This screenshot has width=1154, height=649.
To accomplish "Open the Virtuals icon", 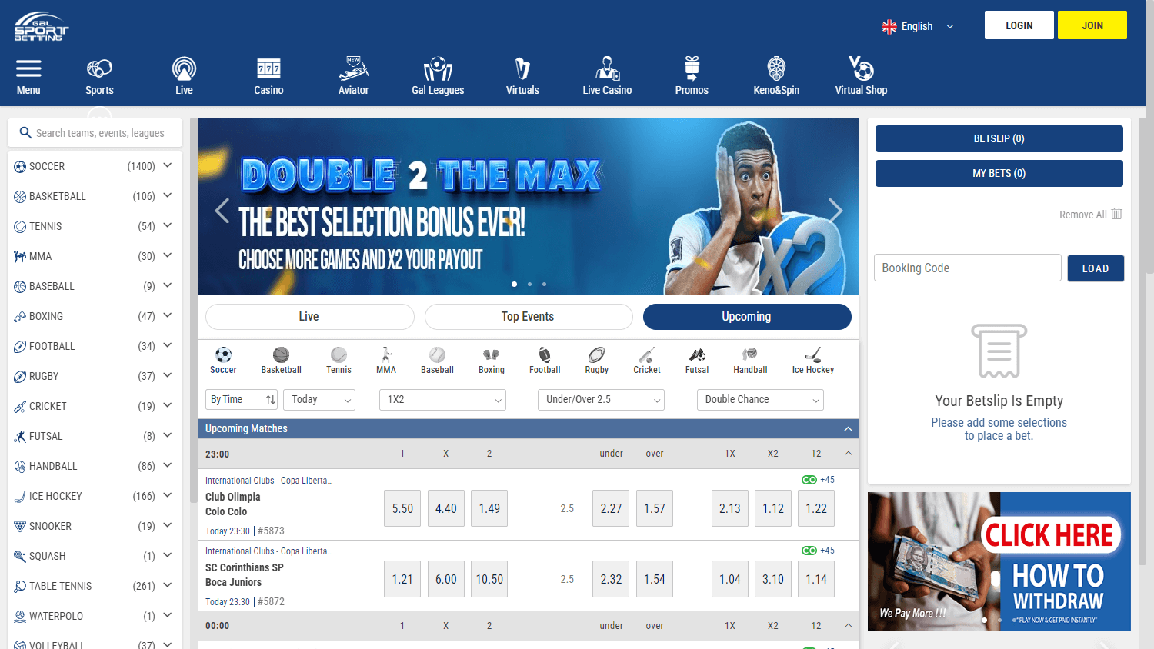I will coord(522,68).
